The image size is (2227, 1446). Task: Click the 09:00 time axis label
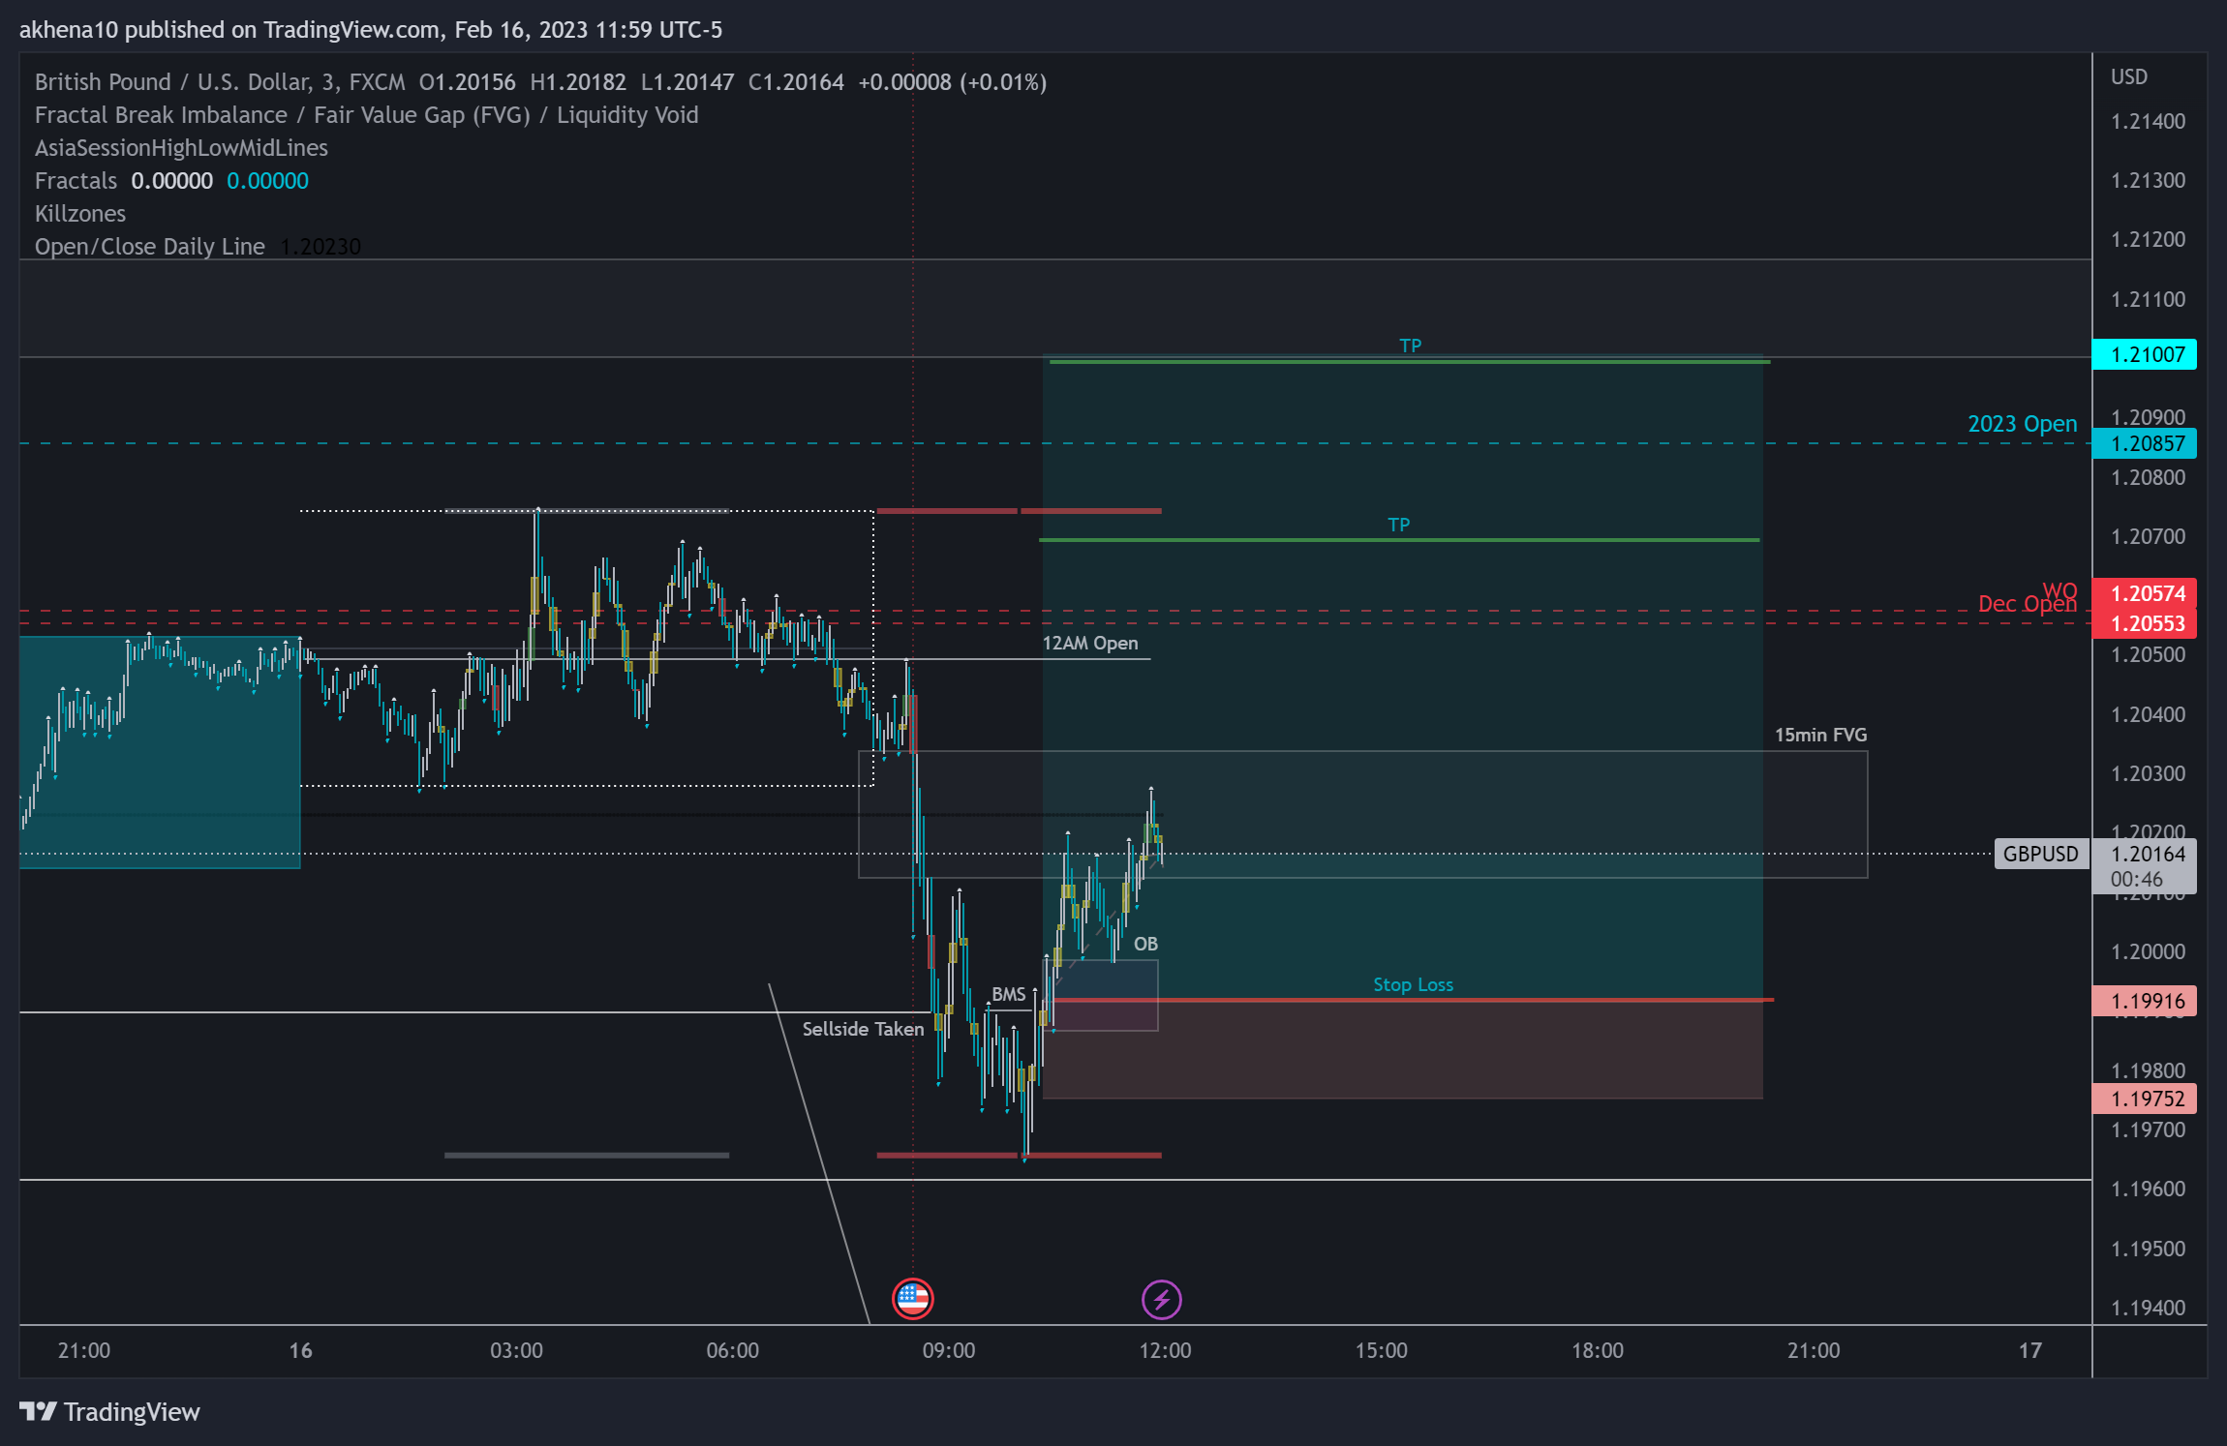(948, 1350)
